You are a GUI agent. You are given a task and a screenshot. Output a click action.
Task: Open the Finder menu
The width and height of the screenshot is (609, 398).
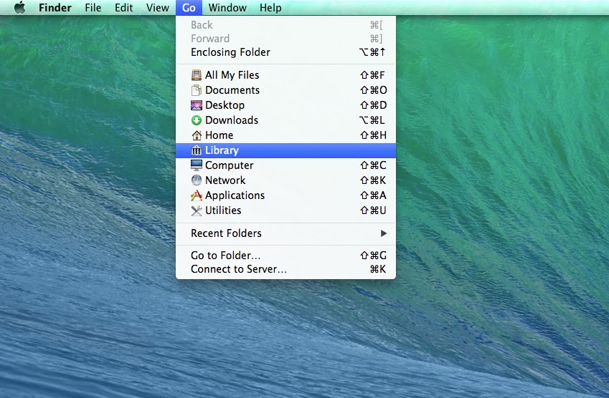pos(55,8)
